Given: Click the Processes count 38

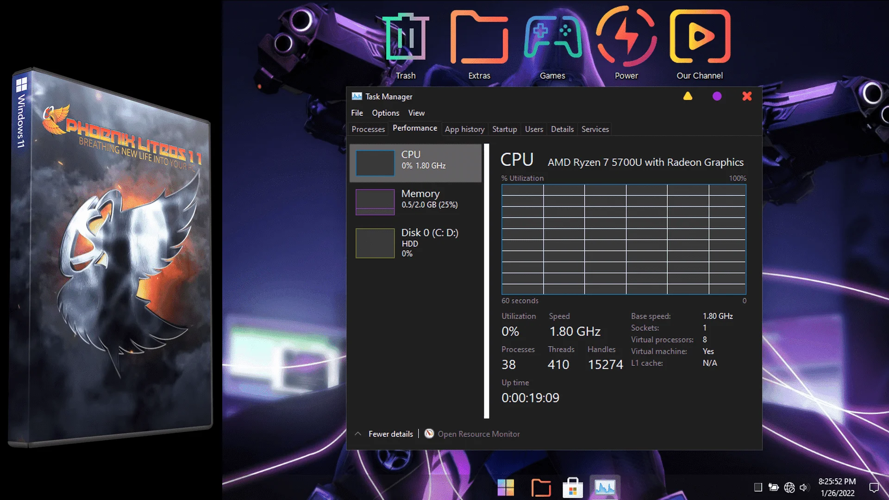Looking at the screenshot, I should (x=508, y=365).
